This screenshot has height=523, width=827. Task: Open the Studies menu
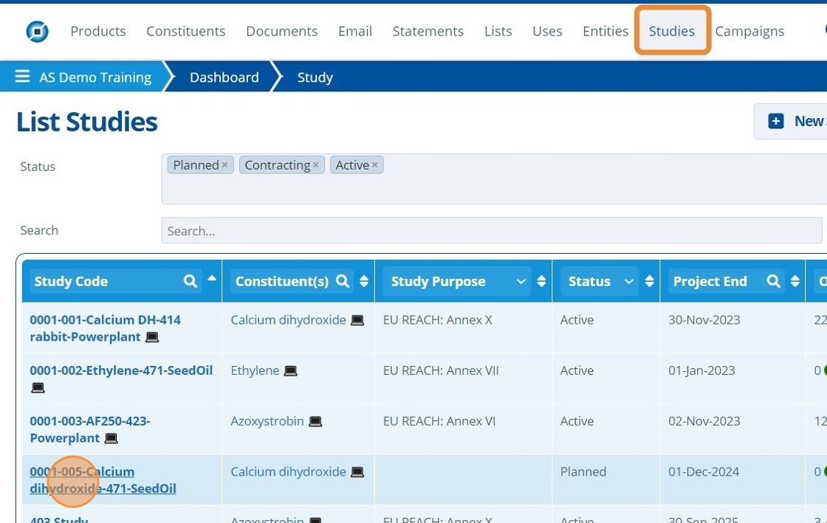(671, 31)
